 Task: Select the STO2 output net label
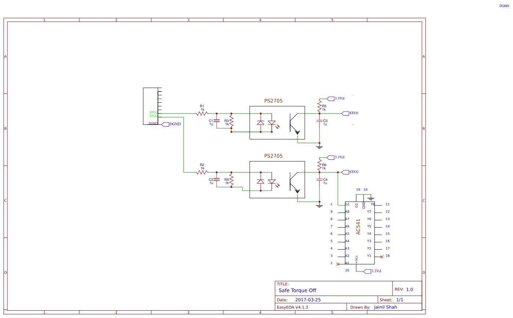pyautogui.click(x=346, y=171)
